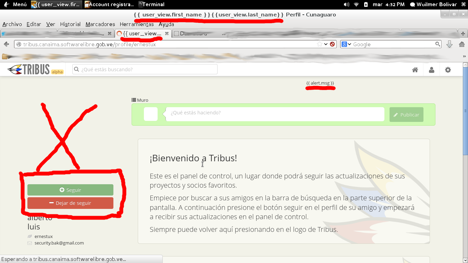Click the Tribus alpha logo
The width and height of the screenshot is (468, 263).
tap(35, 70)
